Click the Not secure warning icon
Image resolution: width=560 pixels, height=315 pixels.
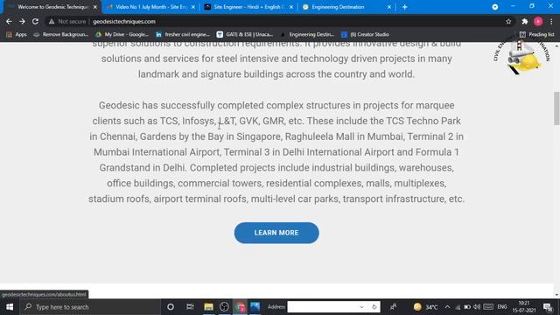click(52, 21)
